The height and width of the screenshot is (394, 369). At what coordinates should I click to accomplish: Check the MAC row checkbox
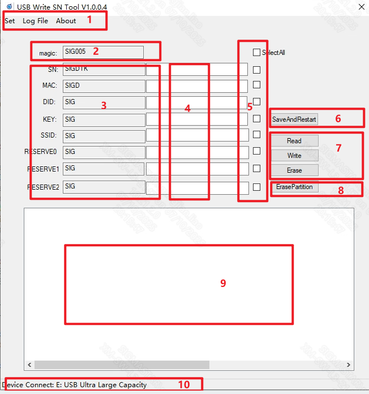(256, 85)
